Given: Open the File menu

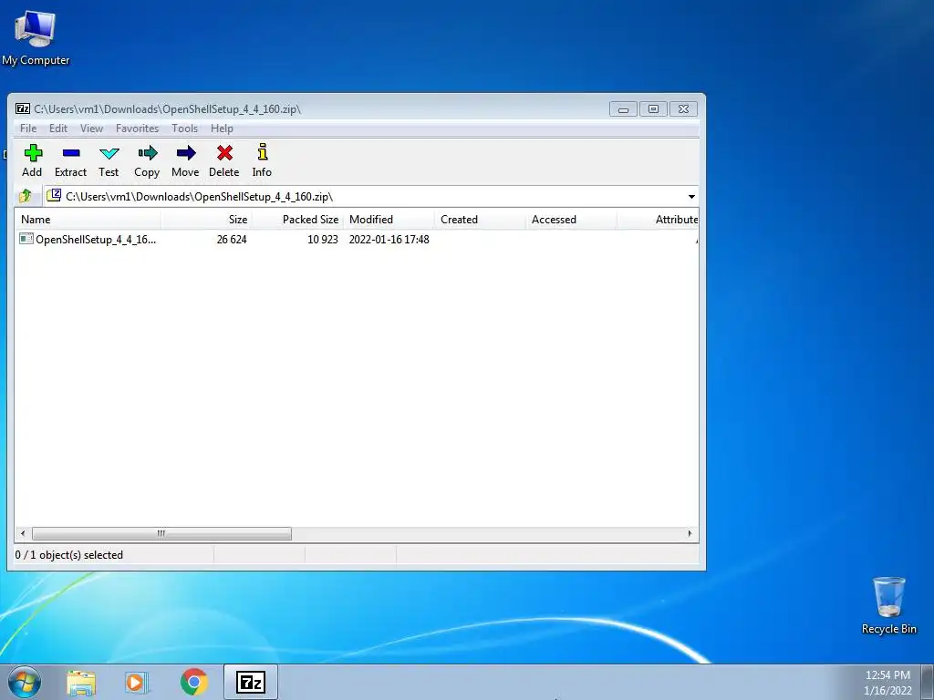Looking at the screenshot, I should coord(28,129).
